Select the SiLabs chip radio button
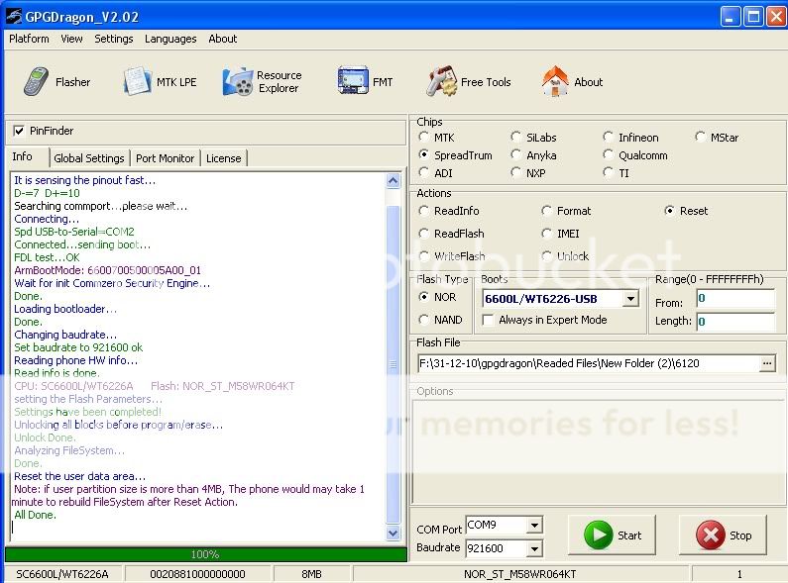Viewport: 788px width, 583px height. (x=515, y=137)
